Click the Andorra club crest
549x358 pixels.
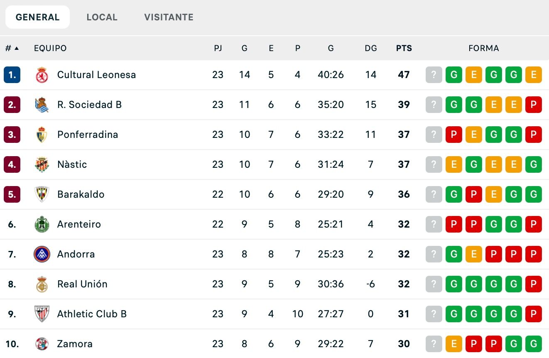(x=42, y=254)
